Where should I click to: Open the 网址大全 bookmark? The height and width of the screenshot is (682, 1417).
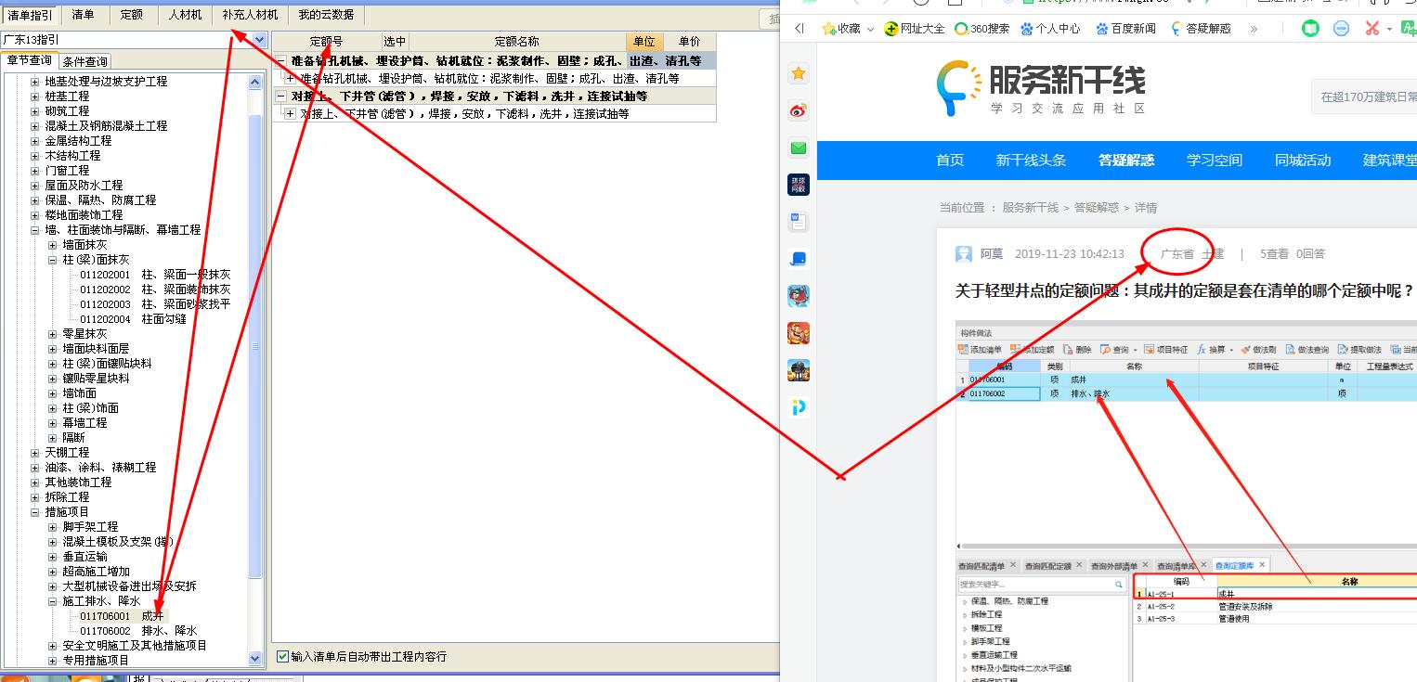[x=915, y=29]
